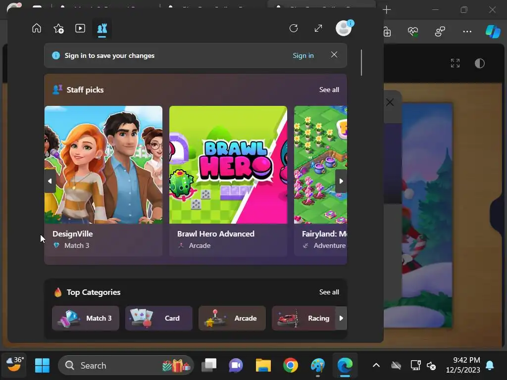Expand the games panel to full view
Image resolution: width=507 pixels, height=380 pixels.
318,28
